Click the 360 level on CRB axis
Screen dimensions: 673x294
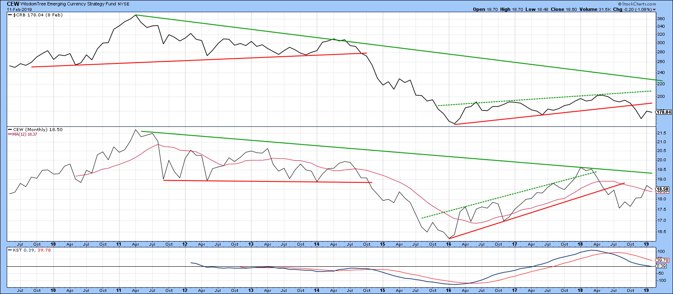pos(661,19)
